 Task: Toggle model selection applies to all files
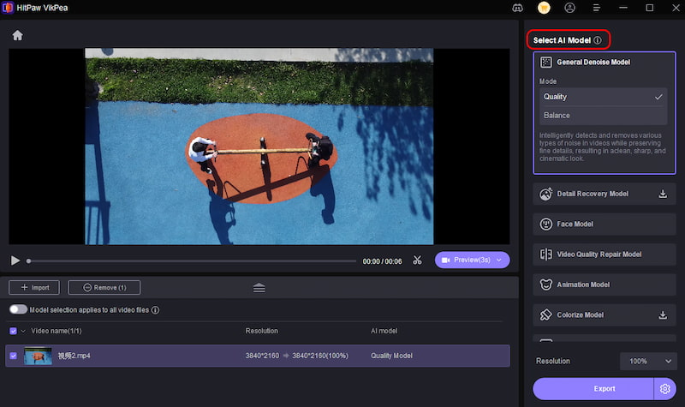tap(18, 309)
